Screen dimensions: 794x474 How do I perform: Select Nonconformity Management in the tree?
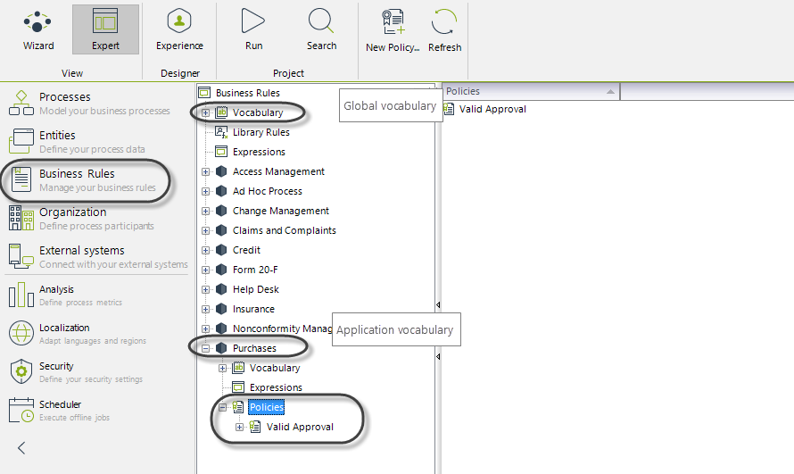(282, 328)
